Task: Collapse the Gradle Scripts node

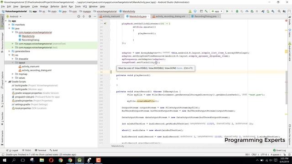Action: pyautogui.click(x=6, y=82)
